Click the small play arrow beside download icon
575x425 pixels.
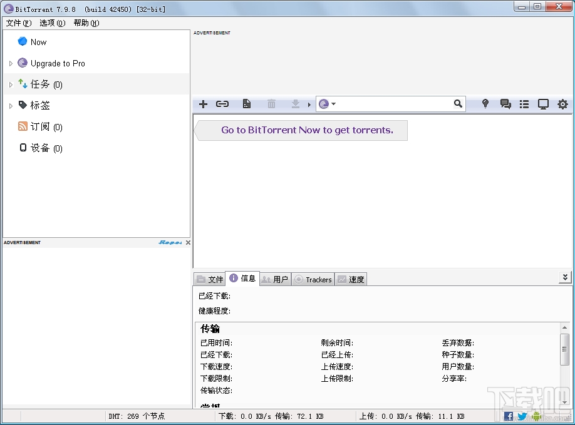309,105
